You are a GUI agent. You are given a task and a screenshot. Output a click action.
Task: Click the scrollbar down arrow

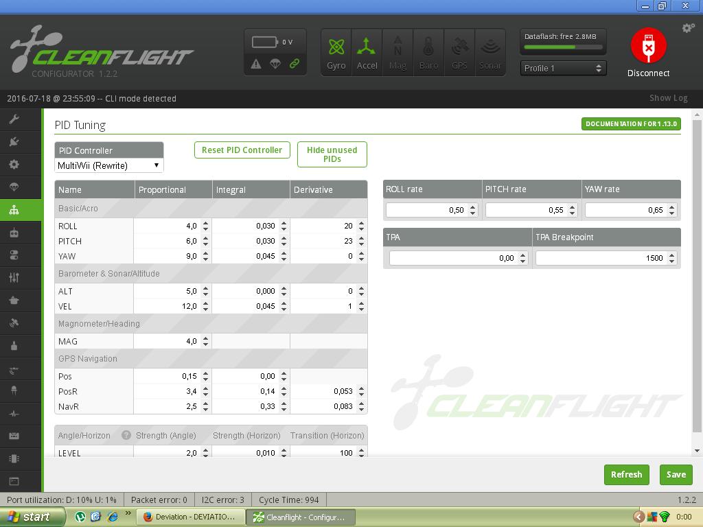(697, 451)
